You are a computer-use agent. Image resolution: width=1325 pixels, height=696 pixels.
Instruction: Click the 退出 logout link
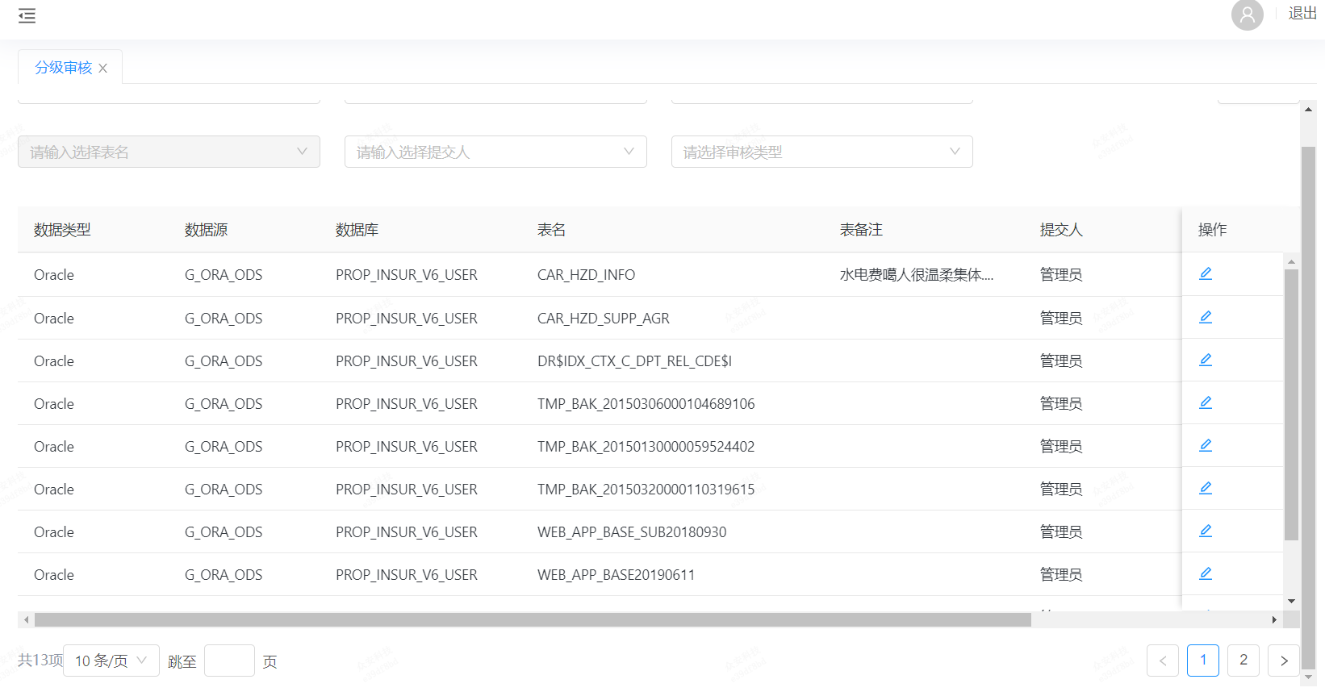1302,13
